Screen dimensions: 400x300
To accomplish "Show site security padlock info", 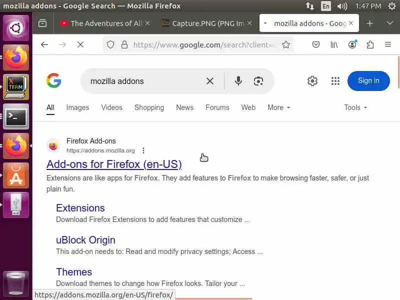I will click(x=124, y=44).
